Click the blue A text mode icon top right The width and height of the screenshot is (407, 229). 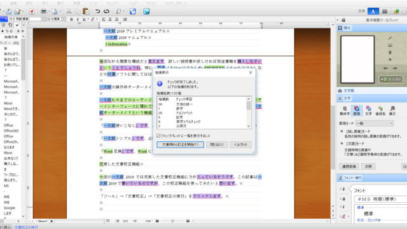[373, 11]
